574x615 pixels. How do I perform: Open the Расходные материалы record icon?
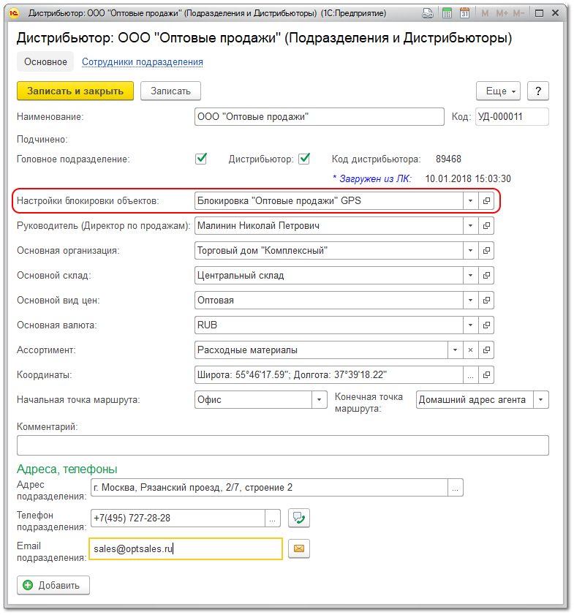click(486, 350)
